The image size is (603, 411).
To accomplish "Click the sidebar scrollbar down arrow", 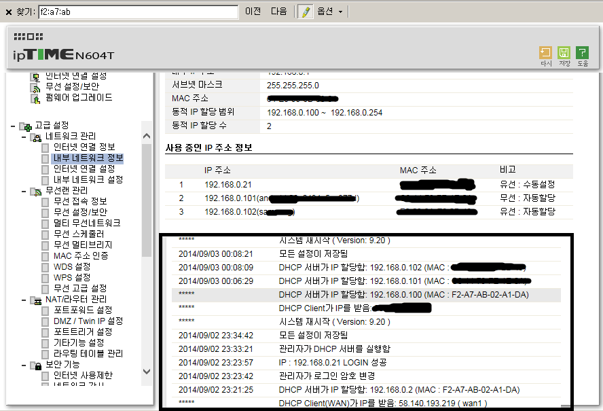I will pyautogui.click(x=147, y=372).
